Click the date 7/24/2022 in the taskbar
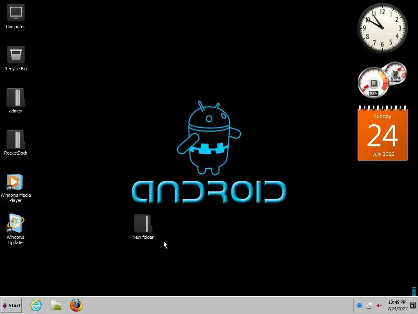 (x=398, y=309)
